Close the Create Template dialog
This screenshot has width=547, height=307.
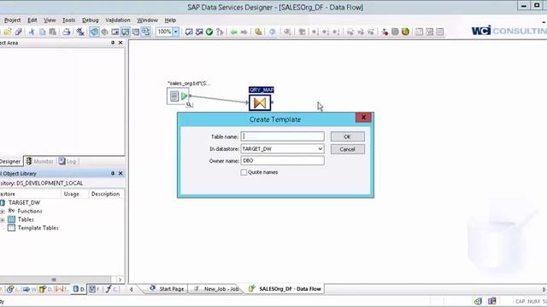click(363, 118)
